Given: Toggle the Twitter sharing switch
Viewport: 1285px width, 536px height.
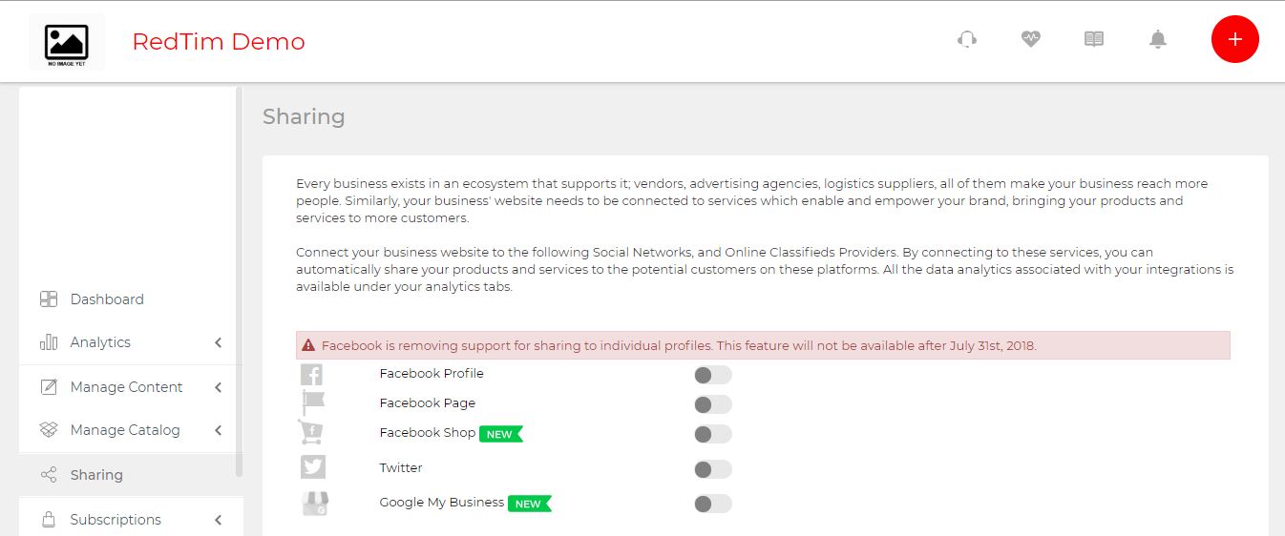Looking at the screenshot, I should tap(713, 469).
